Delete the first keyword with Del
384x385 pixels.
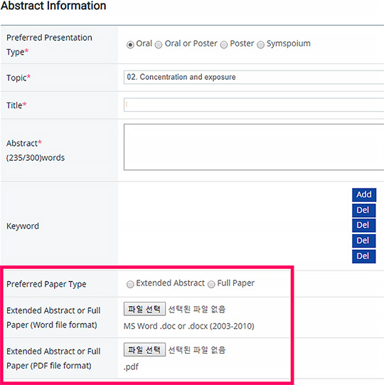(364, 210)
